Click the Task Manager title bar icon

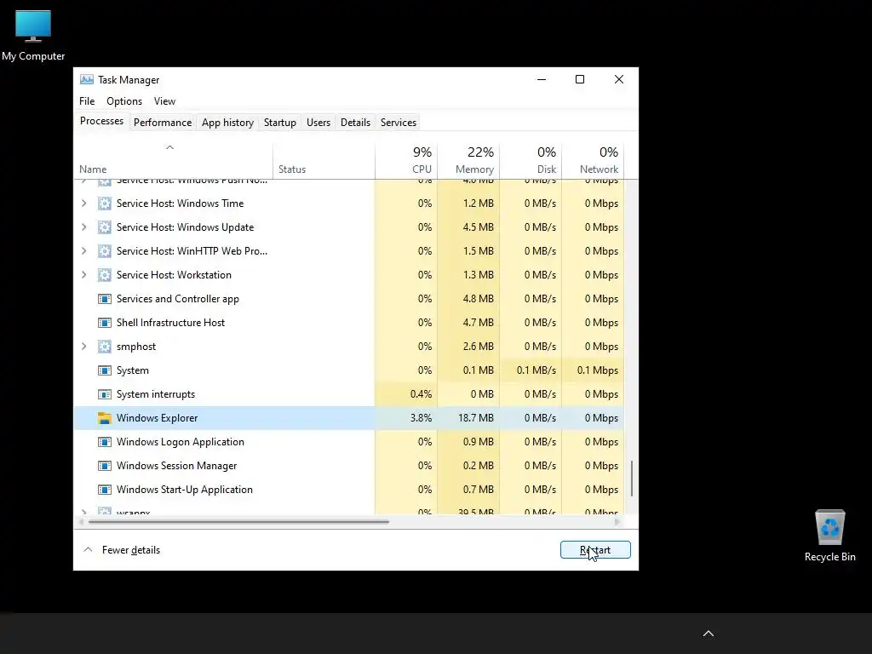point(87,79)
